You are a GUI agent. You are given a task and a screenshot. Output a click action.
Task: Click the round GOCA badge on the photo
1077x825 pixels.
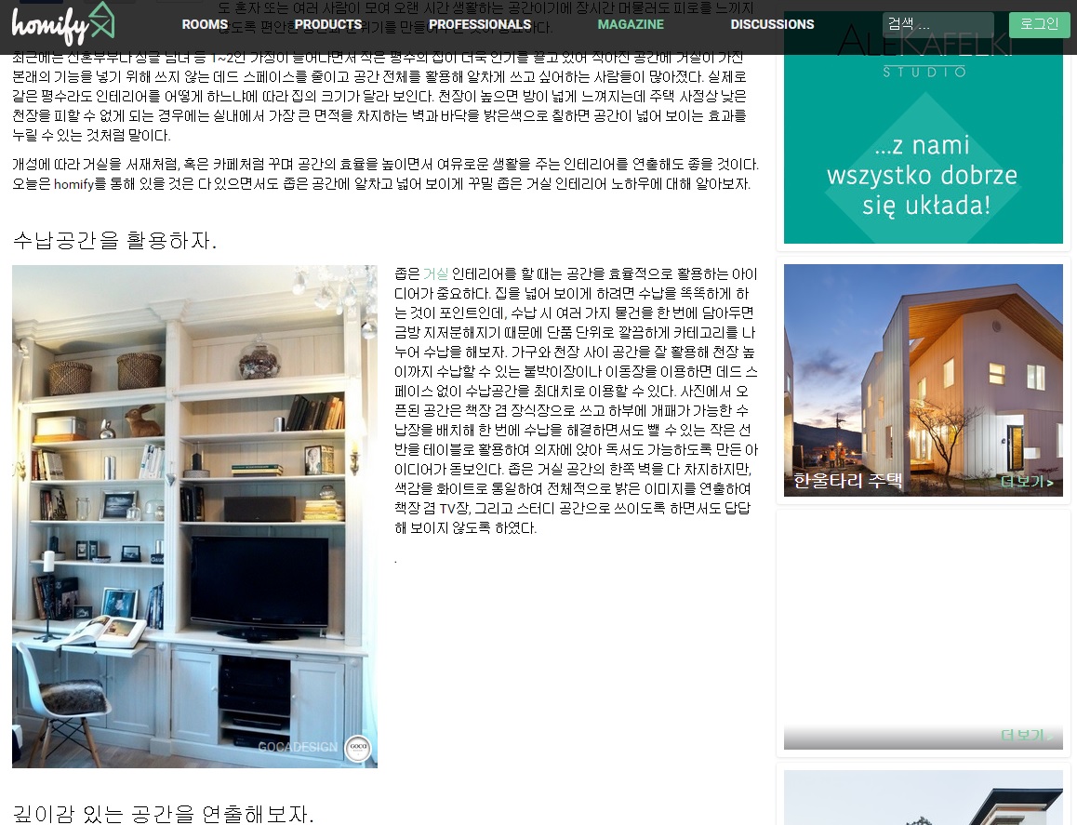coord(359,747)
